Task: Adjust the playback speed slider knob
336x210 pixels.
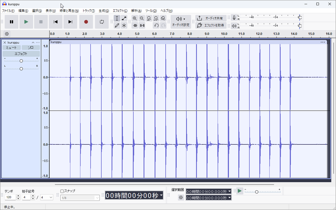Action: tap(257, 192)
